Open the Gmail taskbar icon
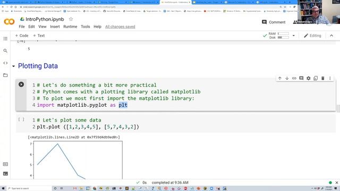The height and width of the screenshot is (191, 340). (75, 188)
